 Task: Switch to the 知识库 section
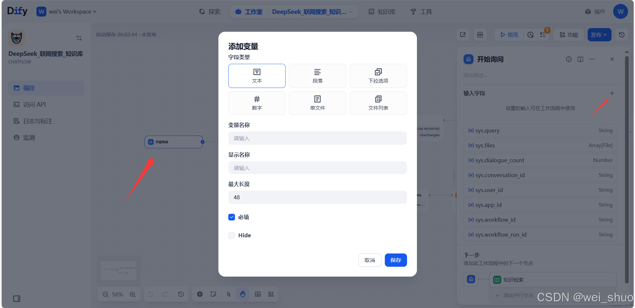(382, 12)
